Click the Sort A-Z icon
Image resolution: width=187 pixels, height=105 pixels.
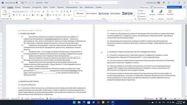point(67,11)
